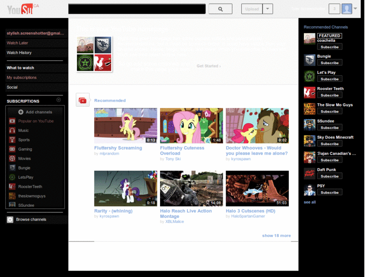369x277 pixels.
Task: Click in the search input field
Action: pos(137,9)
